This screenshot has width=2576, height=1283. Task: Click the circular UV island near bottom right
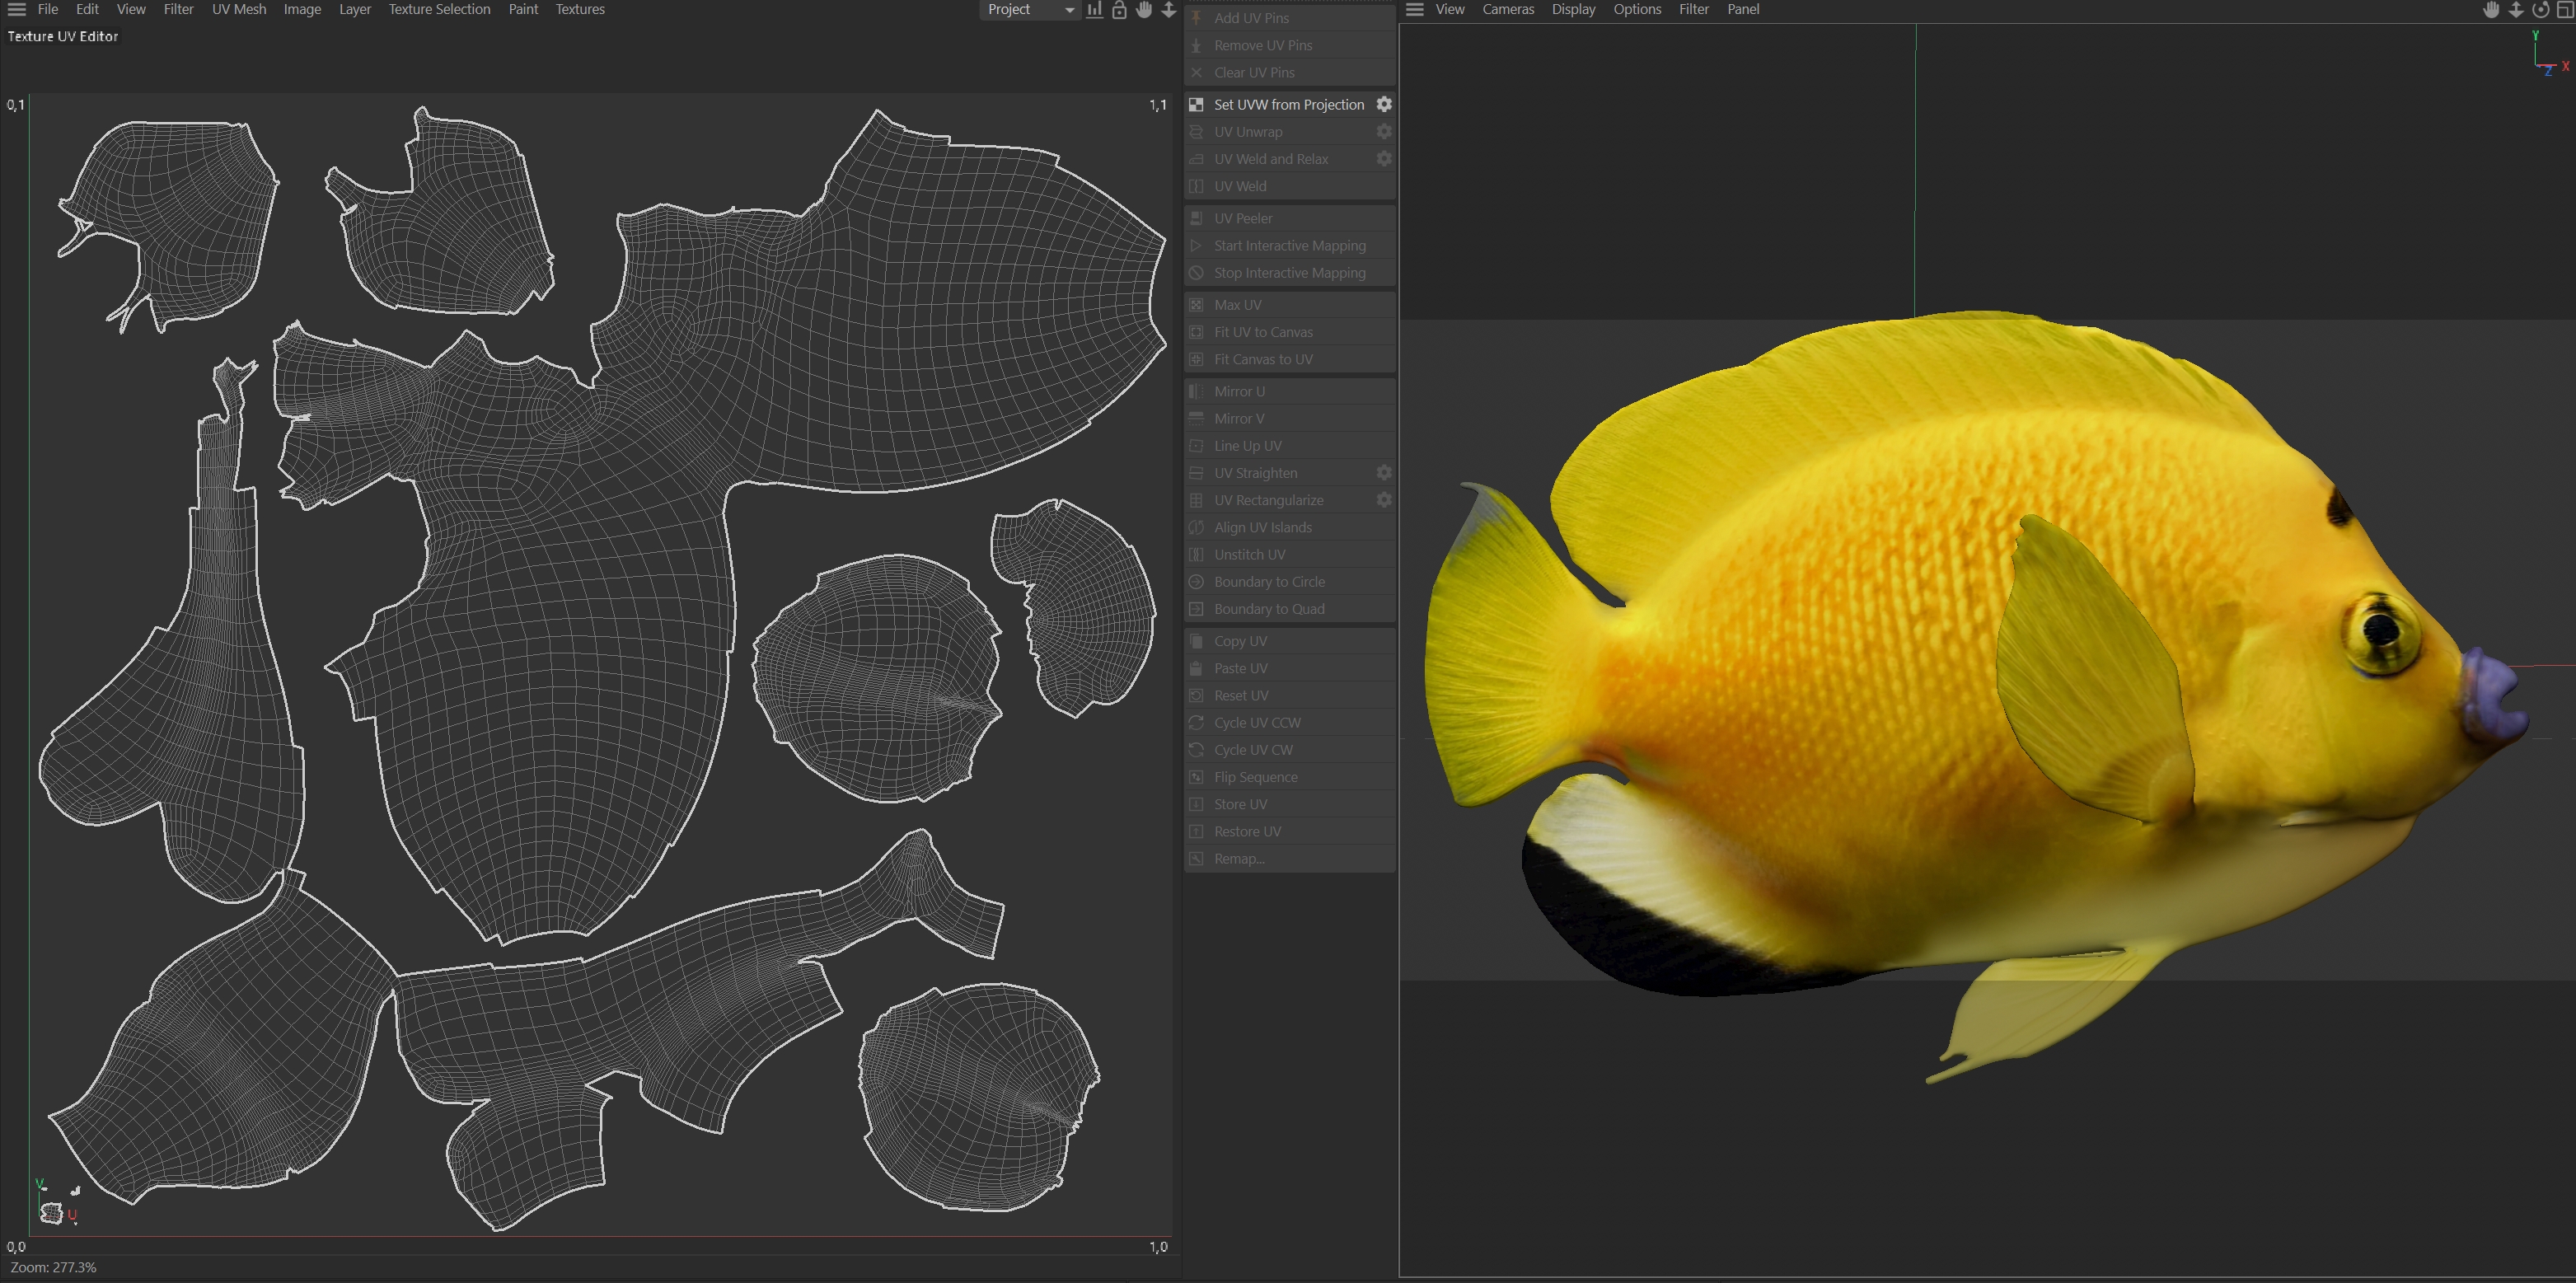click(976, 1097)
